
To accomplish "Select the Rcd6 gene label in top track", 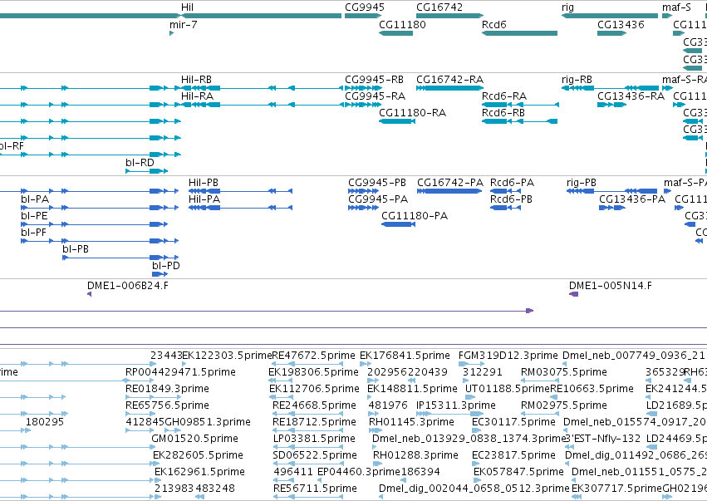I will (493, 25).
